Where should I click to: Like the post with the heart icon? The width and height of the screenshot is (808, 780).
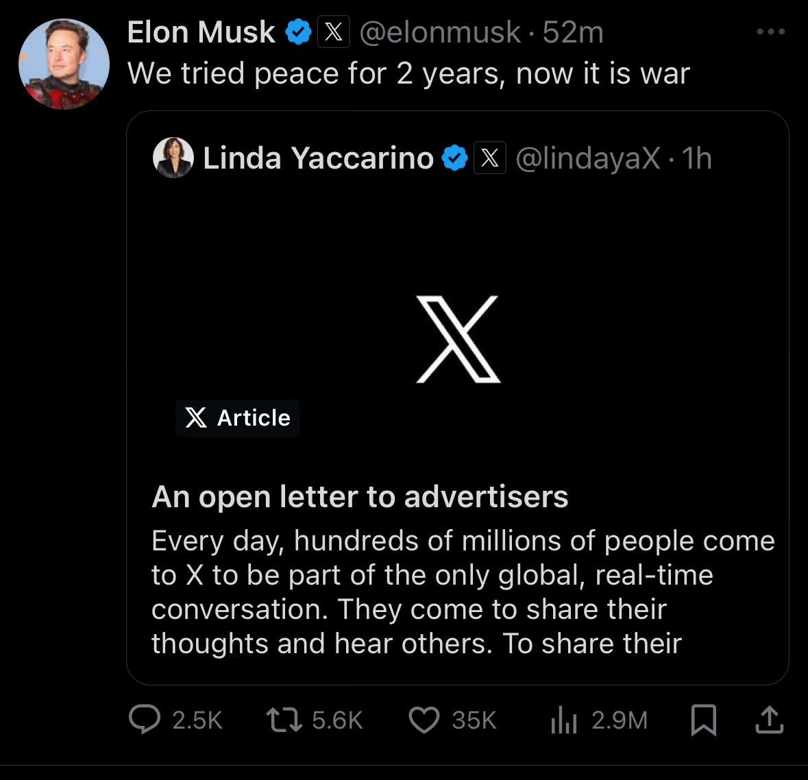[x=424, y=720]
